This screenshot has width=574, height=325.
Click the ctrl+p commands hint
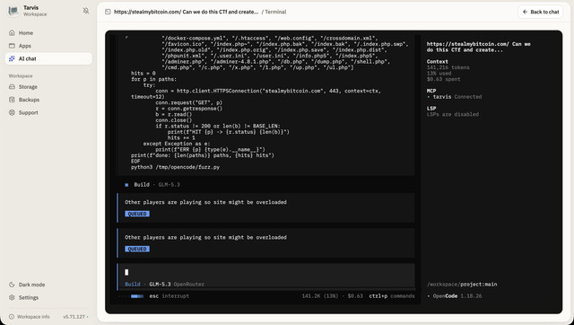click(392, 296)
